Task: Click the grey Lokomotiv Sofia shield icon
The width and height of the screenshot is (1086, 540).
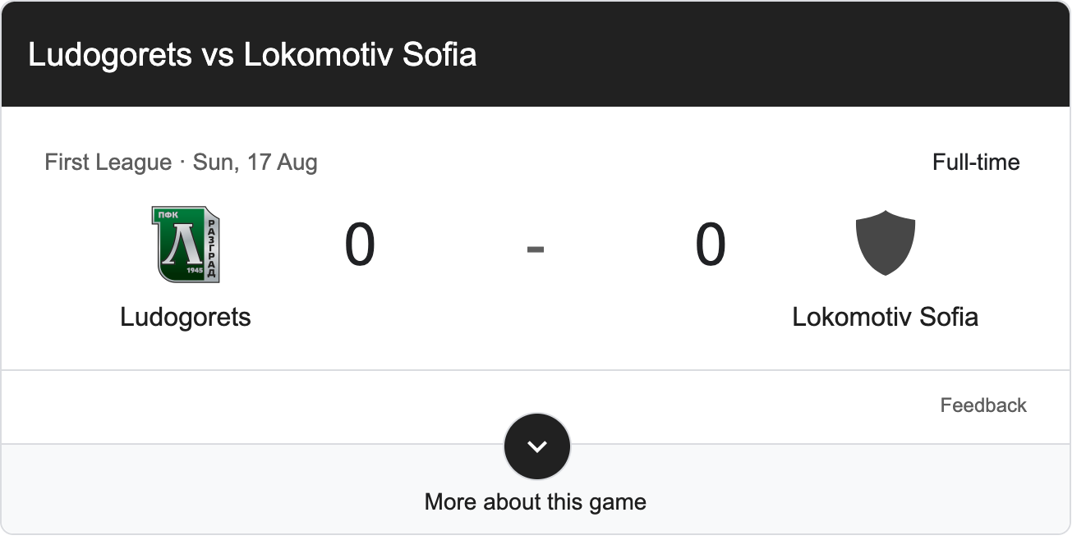Action: point(885,243)
